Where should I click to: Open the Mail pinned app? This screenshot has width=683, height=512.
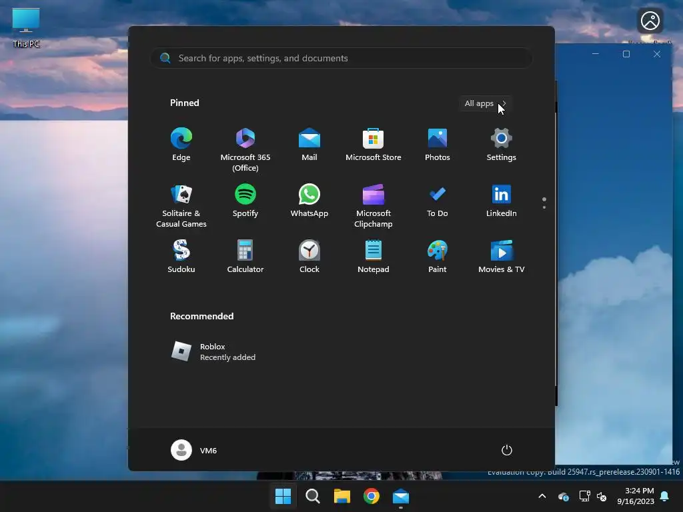click(x=309, y=145)
